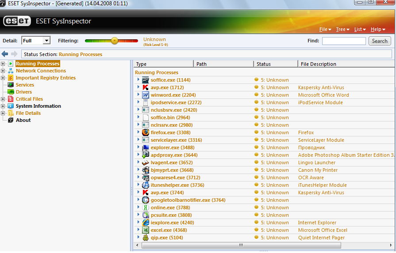Click the red end of Filtering slider
Screen dimensions: 396x253
tap(135, 41)
